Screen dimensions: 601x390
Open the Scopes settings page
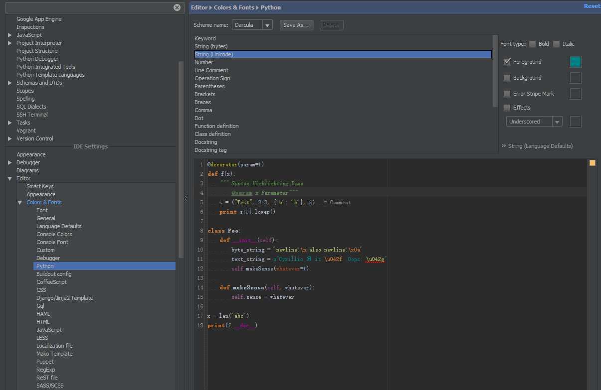25,91
